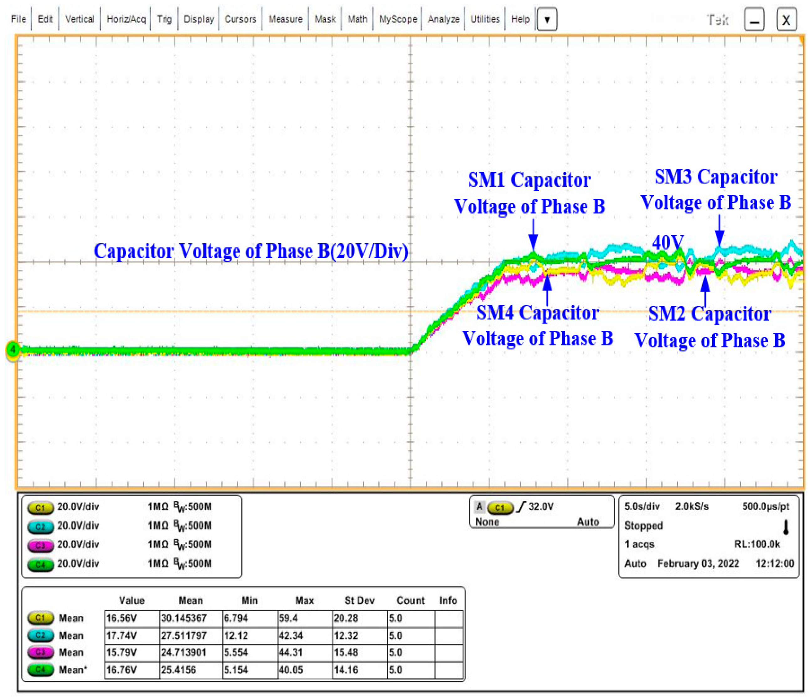Open the menu bar dropdown arrow

[x=547, y=19]
